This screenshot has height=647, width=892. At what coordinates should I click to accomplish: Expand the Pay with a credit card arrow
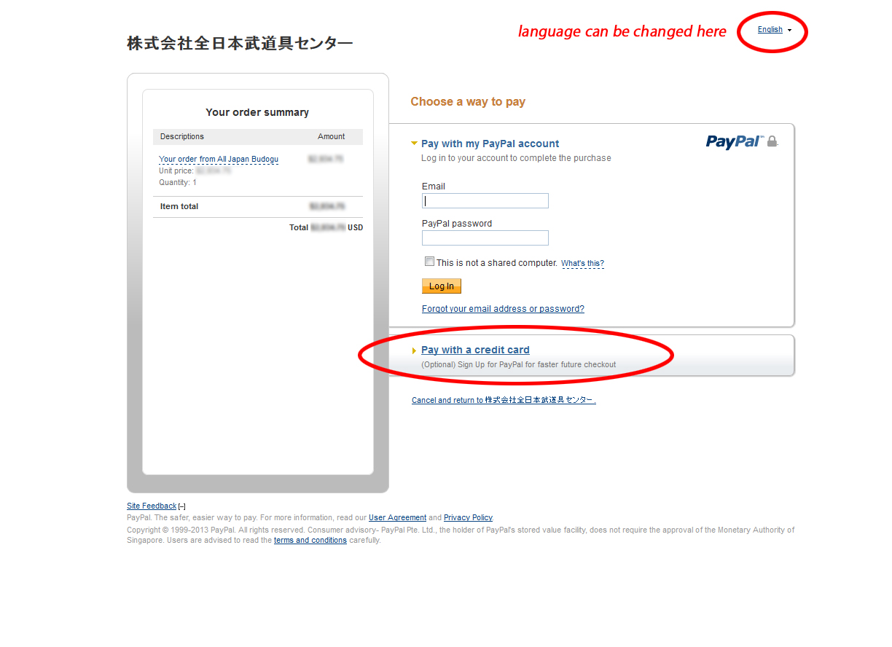click(x=415, y=350)
